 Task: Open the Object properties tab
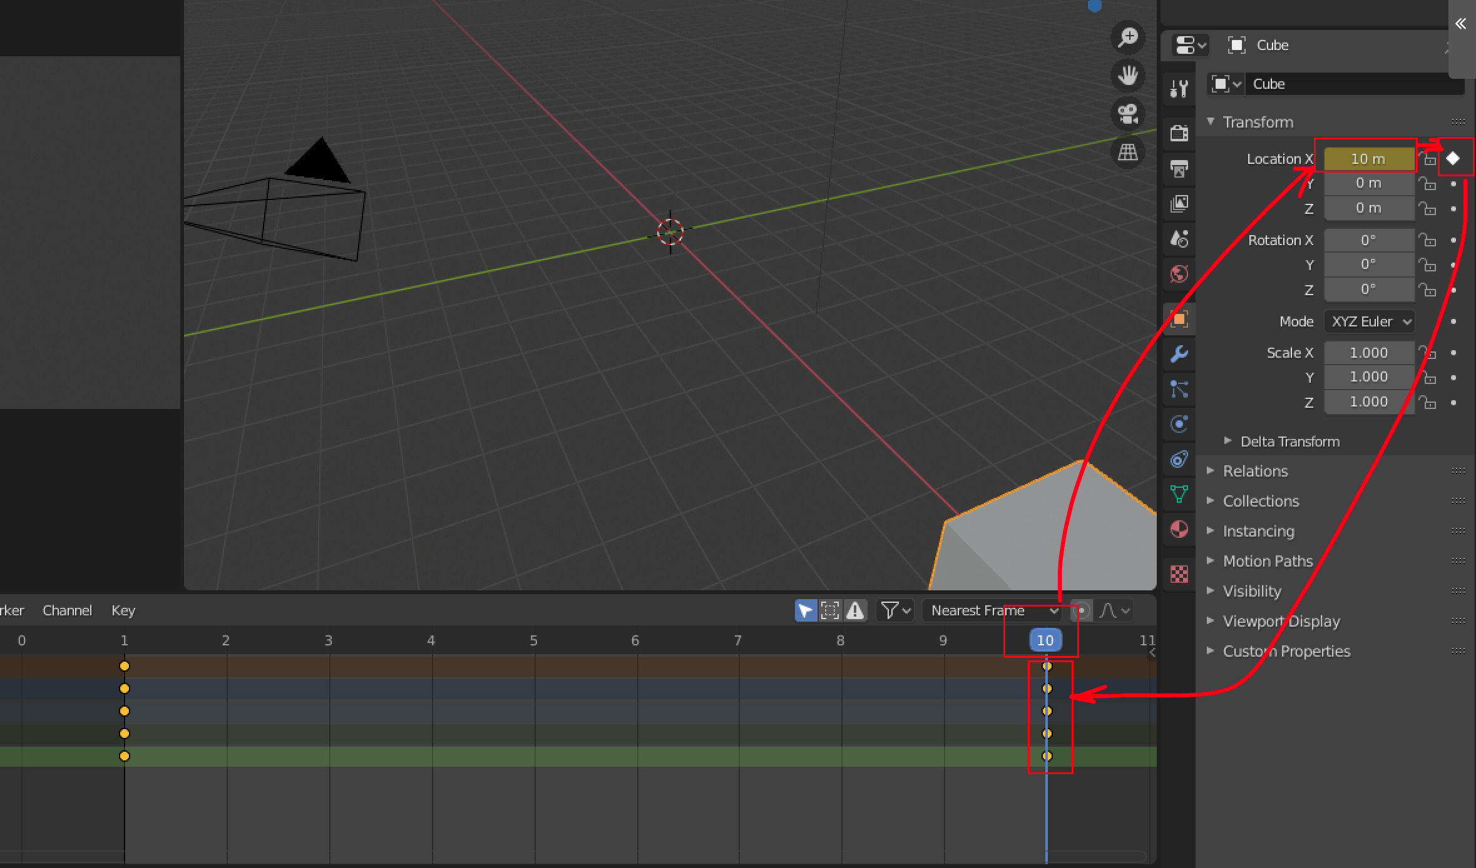(x=1179, y=320)
